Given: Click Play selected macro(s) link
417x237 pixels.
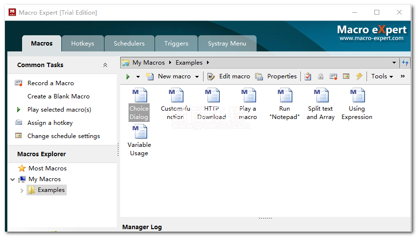Looking at the screenshot, I should pos(59,110).
